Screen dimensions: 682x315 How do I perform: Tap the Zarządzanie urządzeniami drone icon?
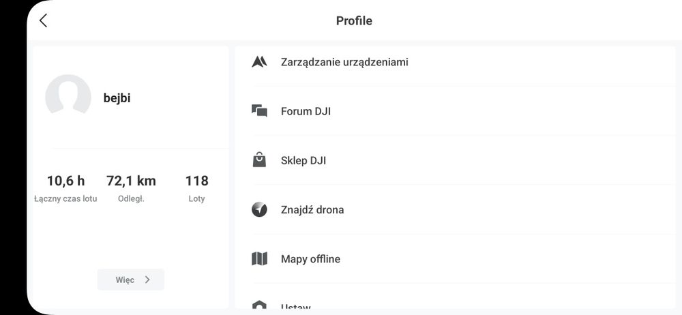tap(259, 62)
